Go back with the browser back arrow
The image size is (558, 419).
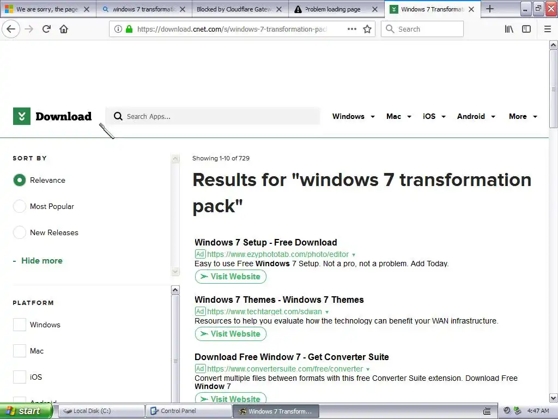11,29
